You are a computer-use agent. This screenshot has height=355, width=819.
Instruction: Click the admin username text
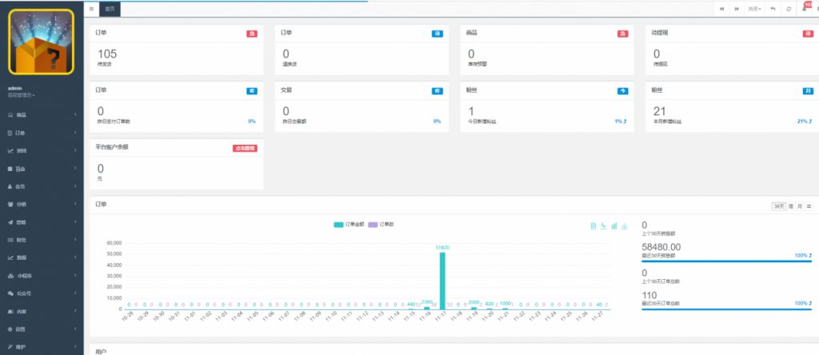14,88
